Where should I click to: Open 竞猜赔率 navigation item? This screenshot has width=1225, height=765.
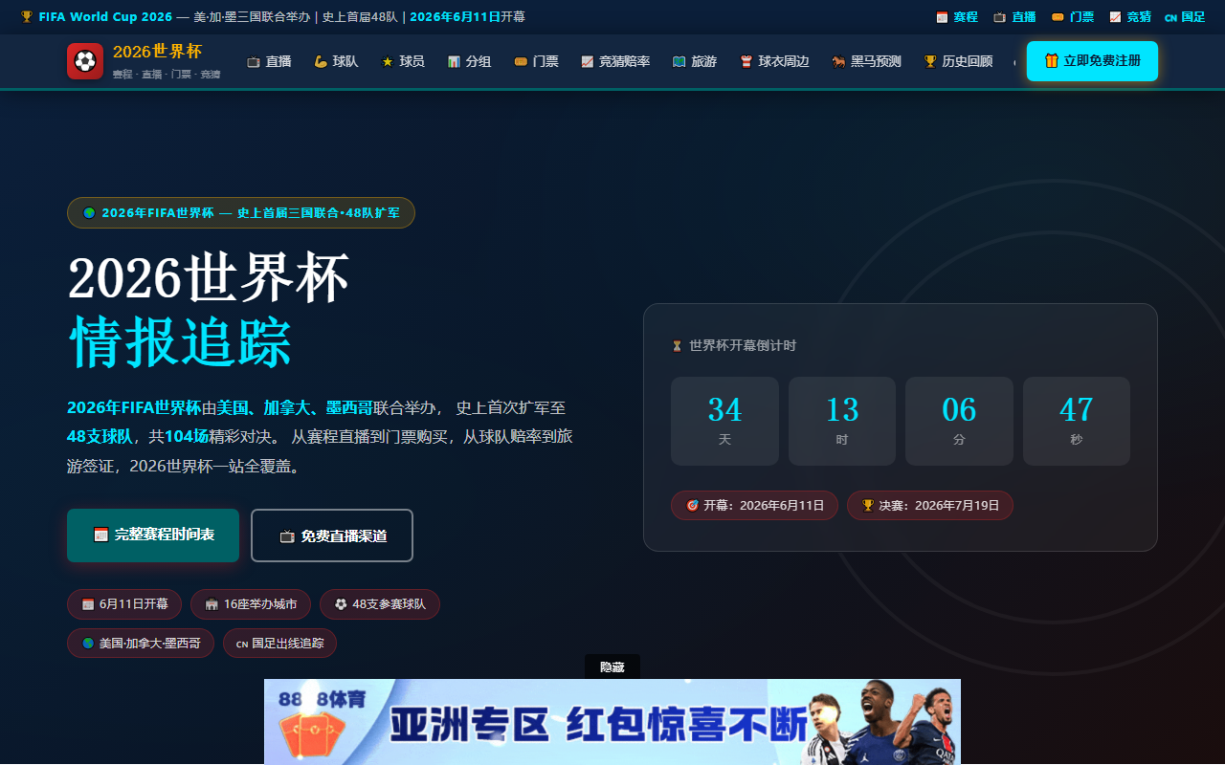[615, 61]
